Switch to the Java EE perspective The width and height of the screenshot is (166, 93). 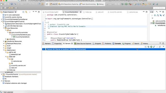[54, 4]
